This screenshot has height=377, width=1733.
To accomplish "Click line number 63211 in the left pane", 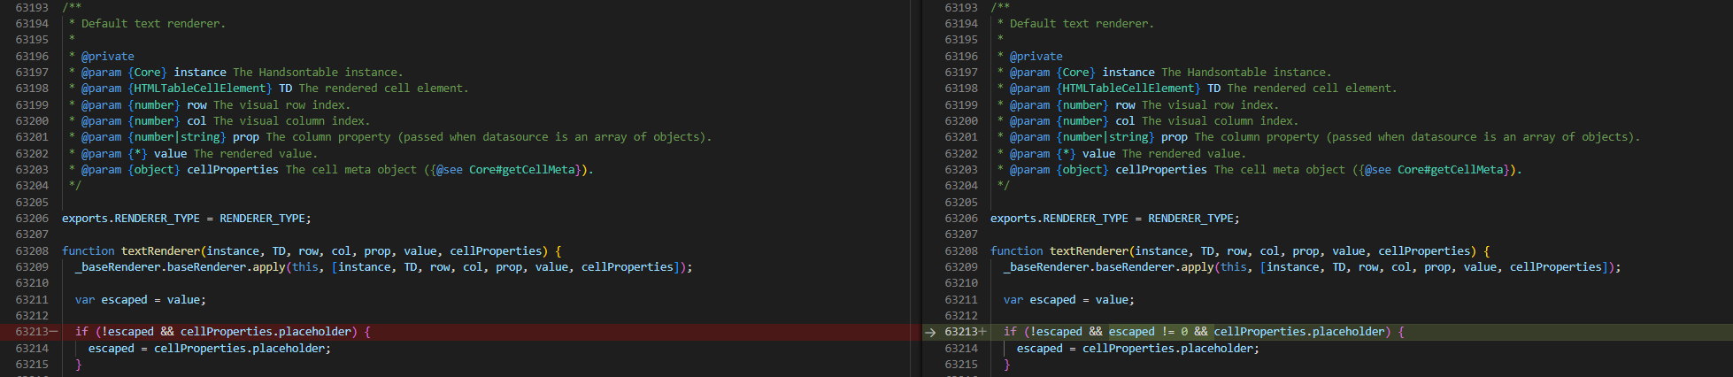I will coord(32,300).
